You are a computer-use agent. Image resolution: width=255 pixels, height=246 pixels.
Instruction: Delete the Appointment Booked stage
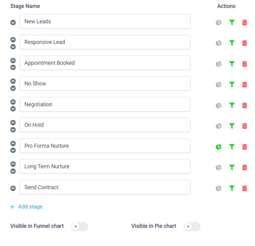coord(245,64)
